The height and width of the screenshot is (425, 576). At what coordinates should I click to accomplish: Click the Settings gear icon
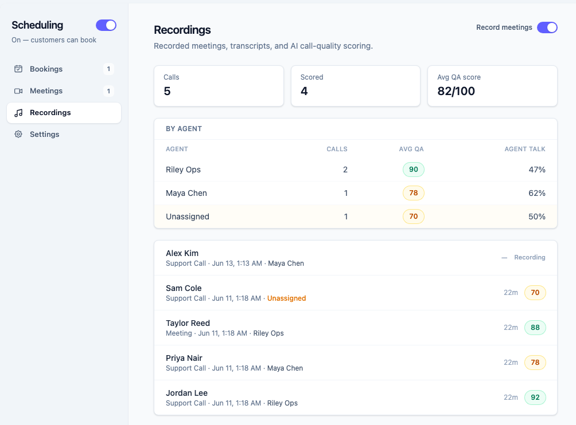pyautogui.click(x=18, y=134)
